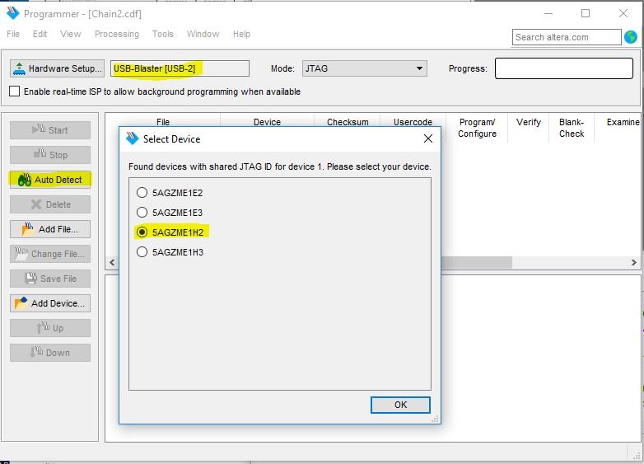Click the Search altera.com field
Screen dimensions: 644x464
(567, 37)
